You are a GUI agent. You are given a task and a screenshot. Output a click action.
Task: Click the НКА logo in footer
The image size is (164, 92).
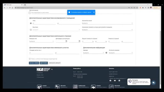[43, 70]
